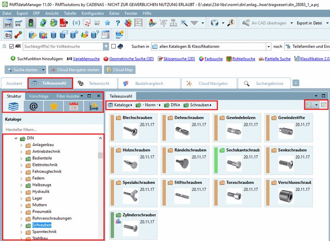
Task: Click the Geometrische Suche (3D) link
Action: (x=131, y=59)
